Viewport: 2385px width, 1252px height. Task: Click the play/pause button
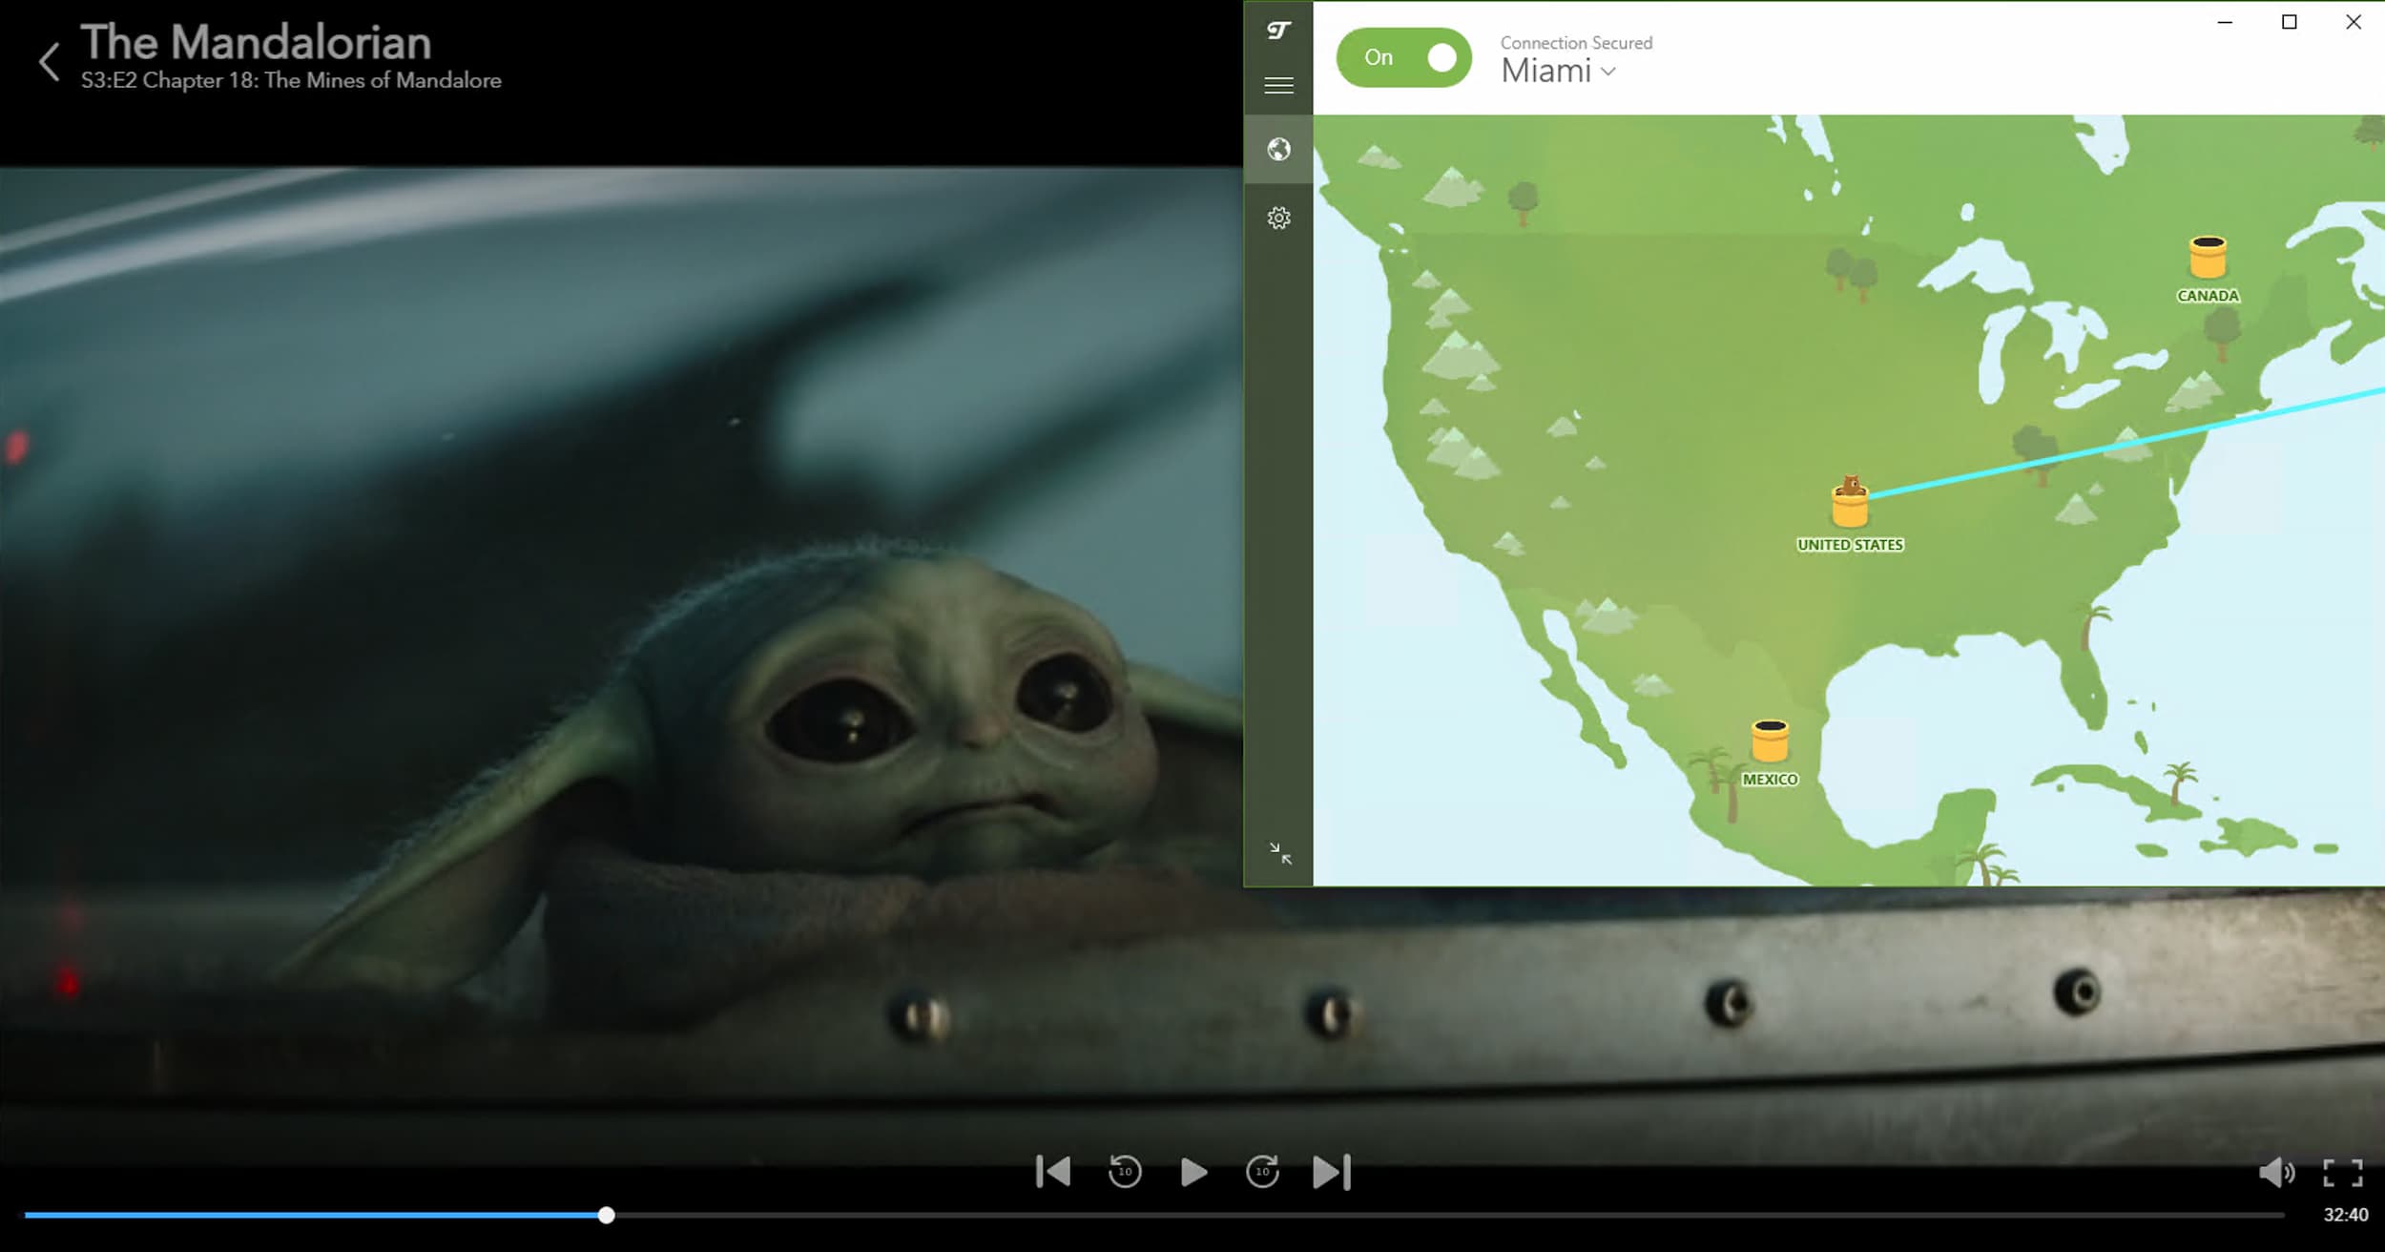pyautogui.click(x=1192, y=1172)
